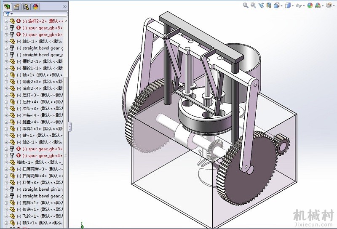Click the tree filter funnel icon
The image size is (337, 229).
(x=8, y=14)
